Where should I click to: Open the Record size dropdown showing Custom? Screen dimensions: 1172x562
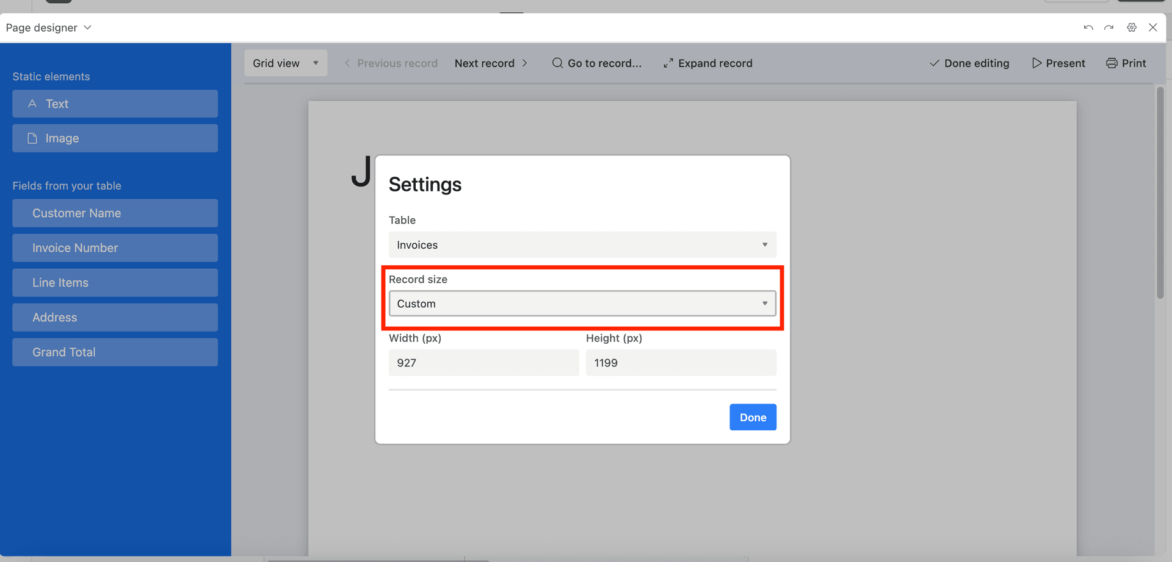[x=582, y=303]
